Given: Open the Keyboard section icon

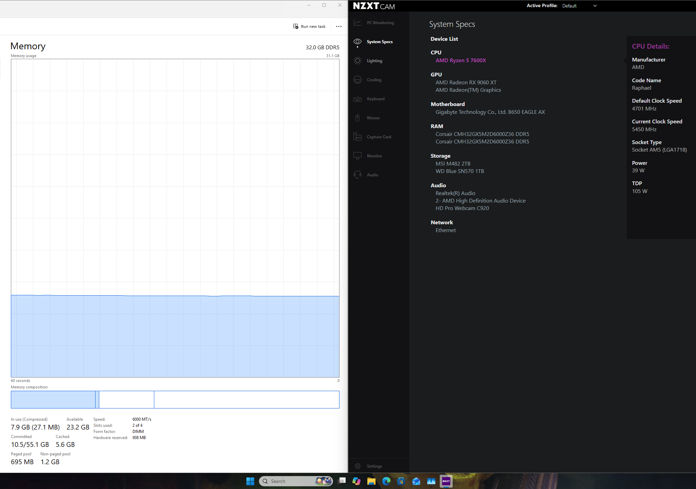Looking at the screenshot, I should (x=358, y=99).
